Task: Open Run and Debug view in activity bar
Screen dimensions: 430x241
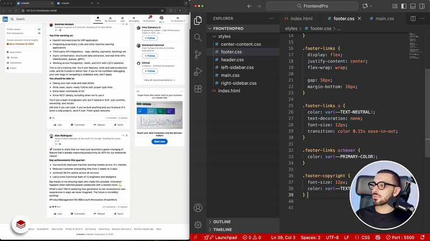Action: pos(198,73)
